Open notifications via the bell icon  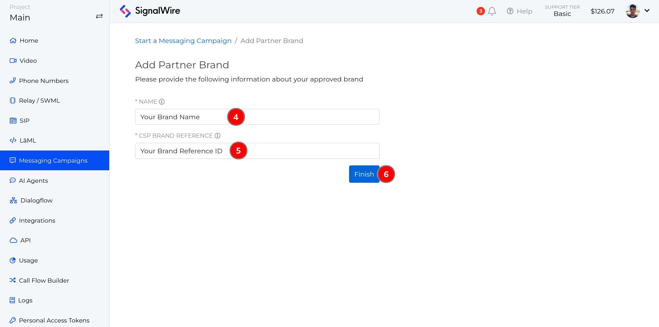point(492,11)
